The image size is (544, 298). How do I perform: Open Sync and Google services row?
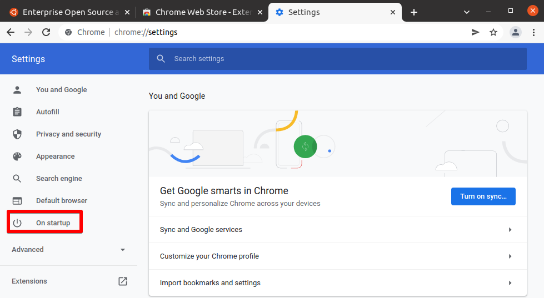[338, 230]
